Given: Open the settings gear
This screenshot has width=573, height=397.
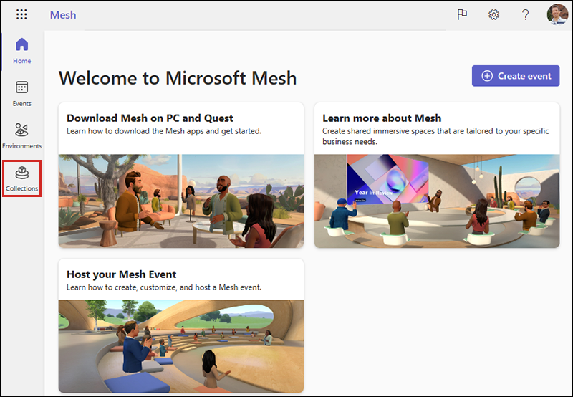Looking at the screenshot, I should (x=493, y=14).
